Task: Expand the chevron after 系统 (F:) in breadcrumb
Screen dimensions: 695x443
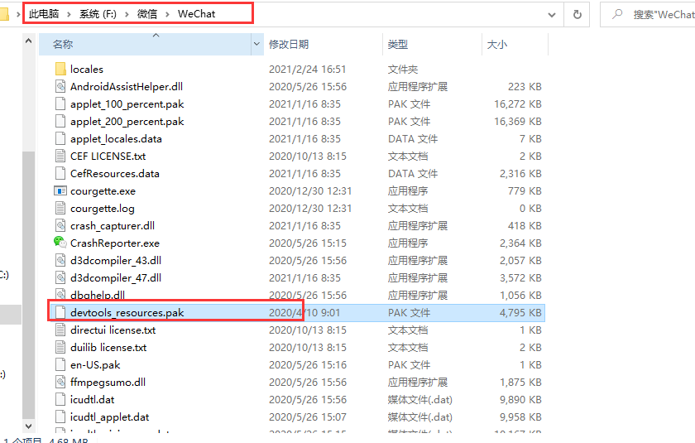Action: pyautogui.click(x=127, y=14)
